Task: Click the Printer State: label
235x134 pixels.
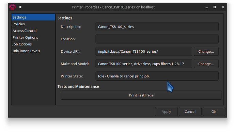Action: (x=72, y=76)
